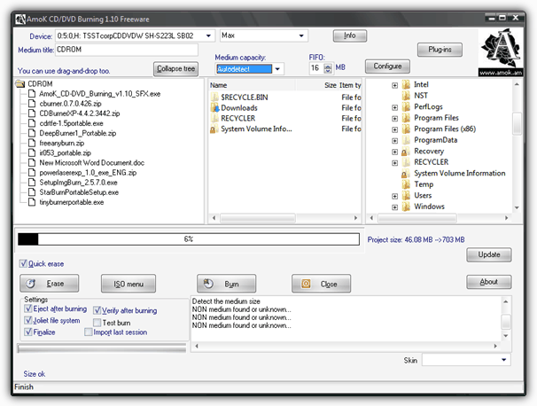Click the Size column header

[x=330, y=85]
